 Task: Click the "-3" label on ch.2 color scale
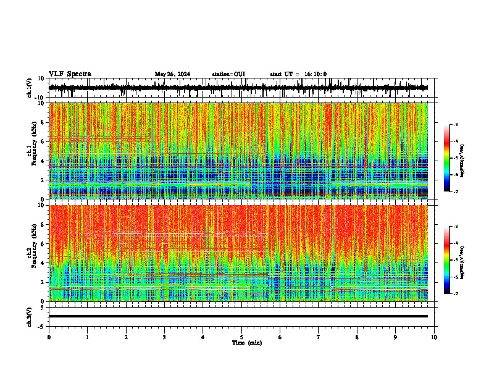pyautogui.click(x=456, y=227)
